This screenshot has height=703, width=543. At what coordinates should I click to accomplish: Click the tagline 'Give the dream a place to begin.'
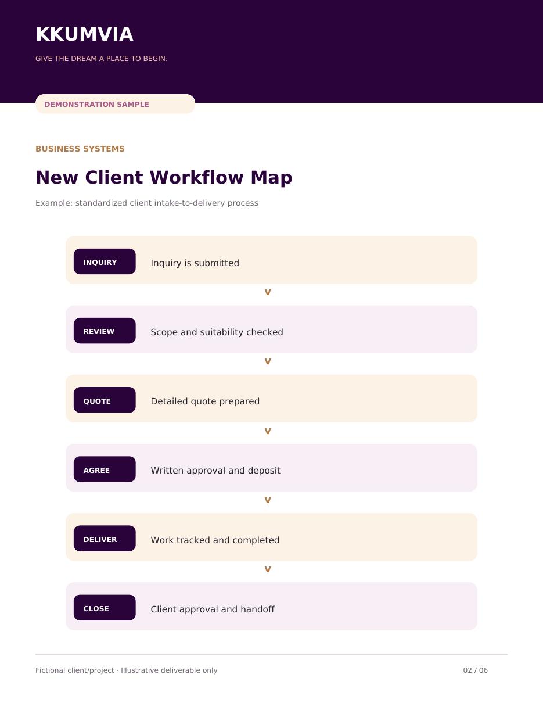tap(102, 59)
